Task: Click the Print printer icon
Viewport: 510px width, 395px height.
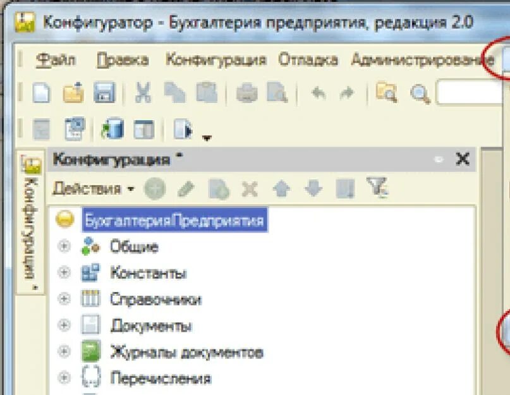Action: 246,93
